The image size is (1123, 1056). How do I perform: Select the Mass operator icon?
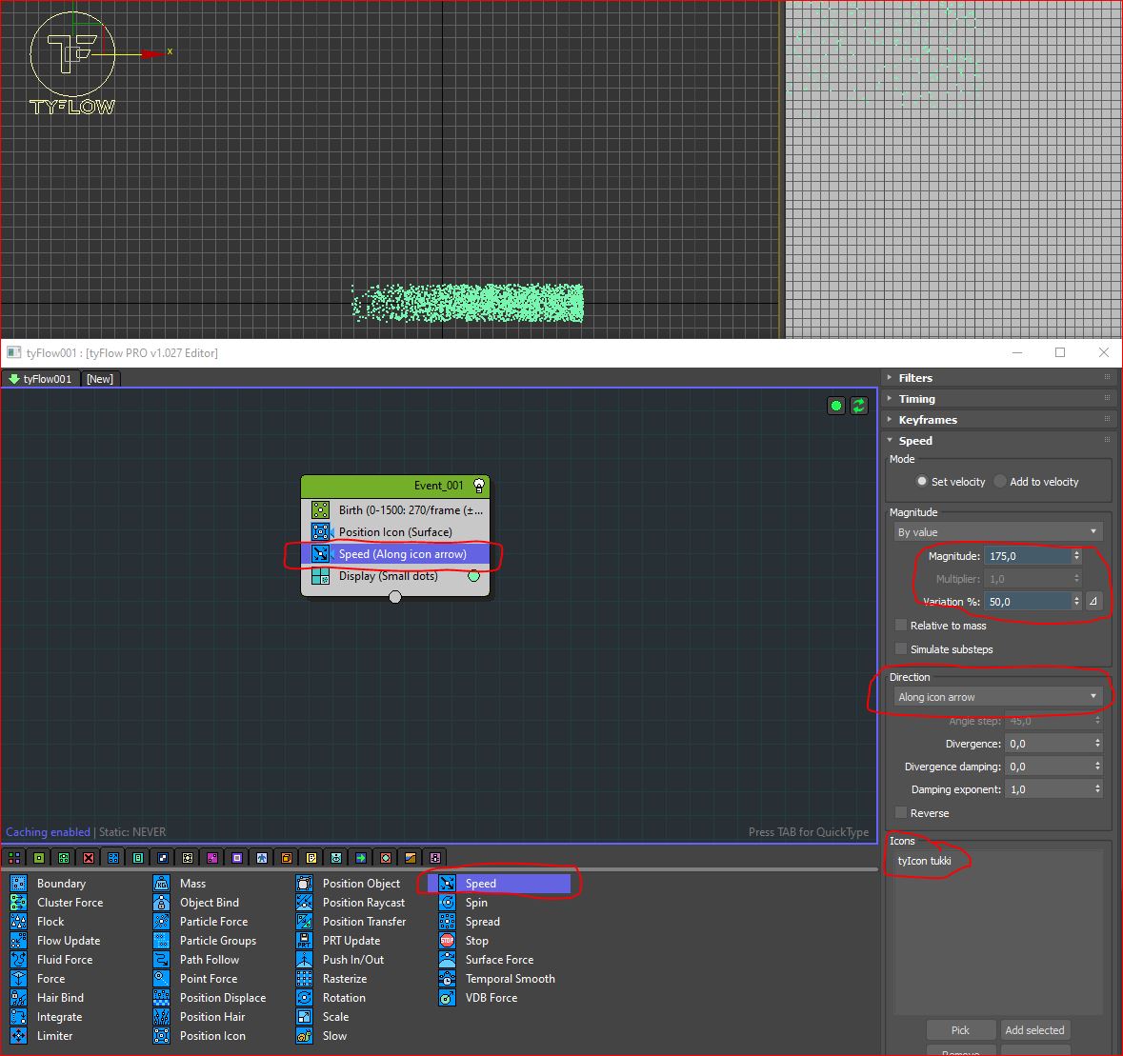(x=162, y=884)
